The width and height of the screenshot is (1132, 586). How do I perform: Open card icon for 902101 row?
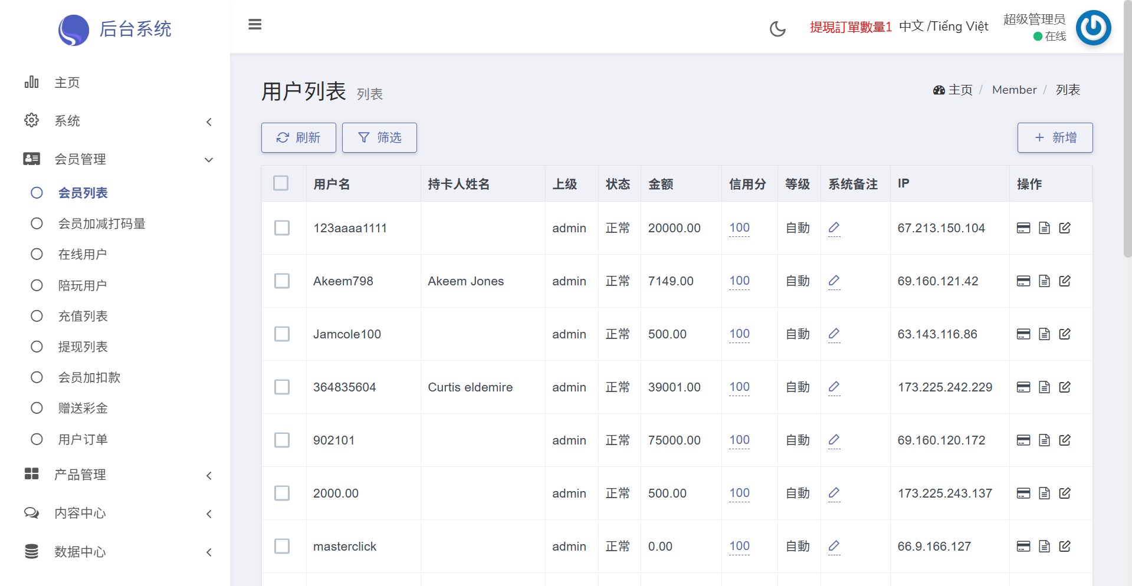[1023, 440]
